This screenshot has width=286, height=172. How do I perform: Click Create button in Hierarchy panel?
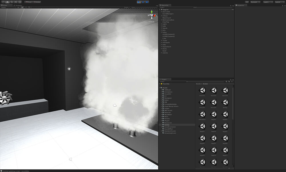(x=162, y=7)
